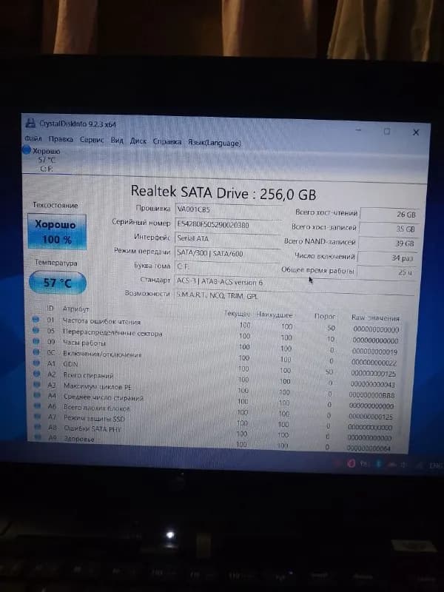Click the serial number field
Image resolution: width=444 pixels, height=592 pixels.
(228, 225)
